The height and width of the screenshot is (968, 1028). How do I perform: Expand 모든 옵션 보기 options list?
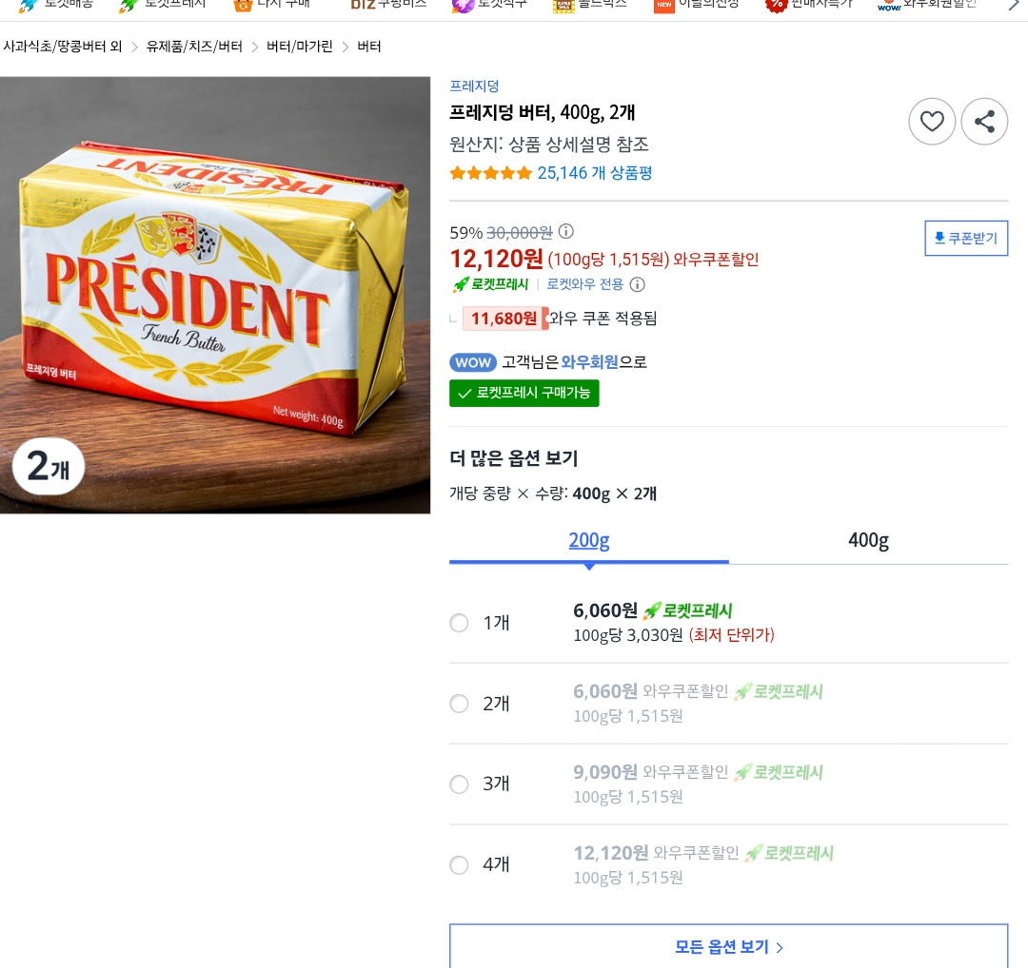(x=728, y=947)
